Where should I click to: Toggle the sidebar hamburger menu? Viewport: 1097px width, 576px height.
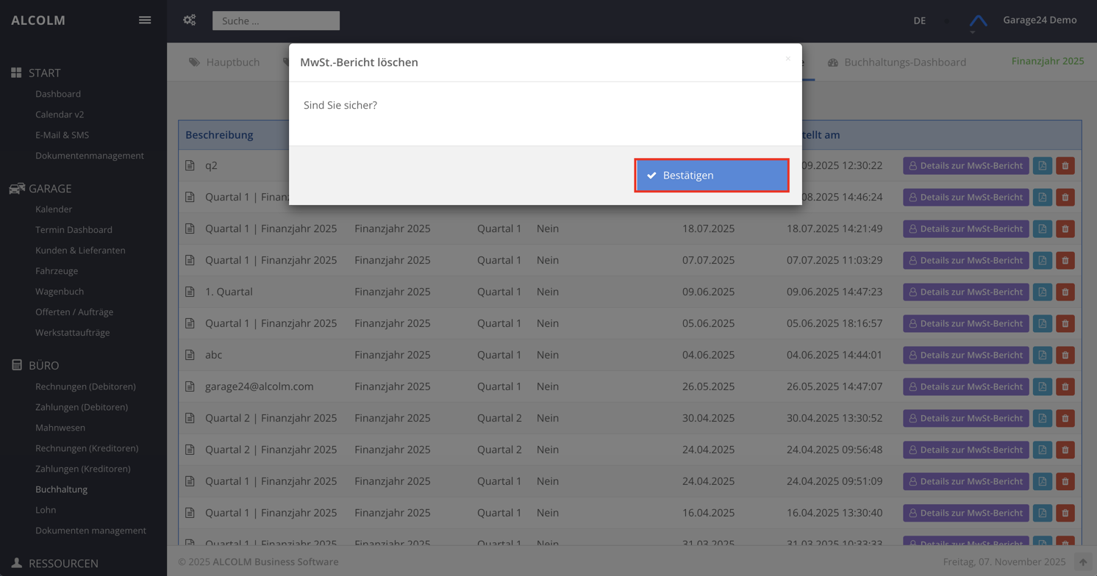(145, 20)
